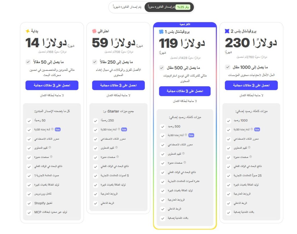
Task: Click the info icon beside تقييم المحتوى in the بداية plan
Action: tap(50, 147)
